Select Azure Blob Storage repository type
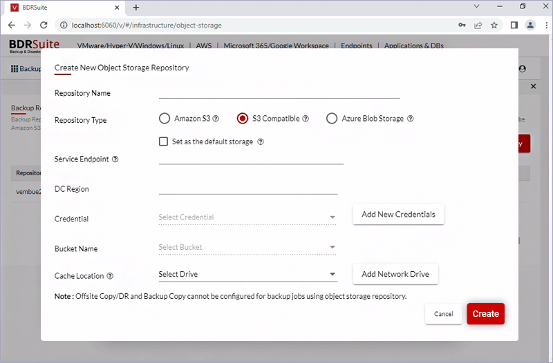 [x=332, y=119]
